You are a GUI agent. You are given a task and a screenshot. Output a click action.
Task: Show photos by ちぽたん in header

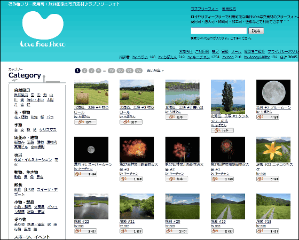click(x=168, y=57)
